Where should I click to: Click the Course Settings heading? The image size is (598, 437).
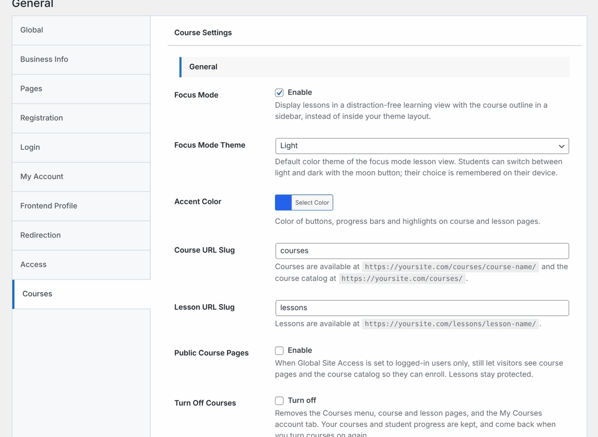tap(203, 33)
